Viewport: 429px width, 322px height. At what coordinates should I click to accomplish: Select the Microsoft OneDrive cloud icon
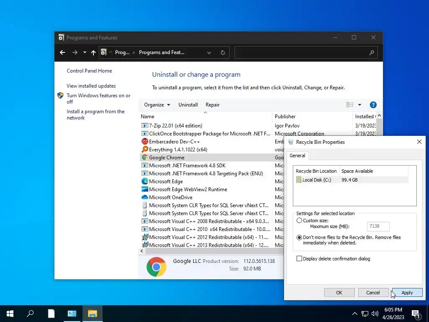click(x=145, y=197)
